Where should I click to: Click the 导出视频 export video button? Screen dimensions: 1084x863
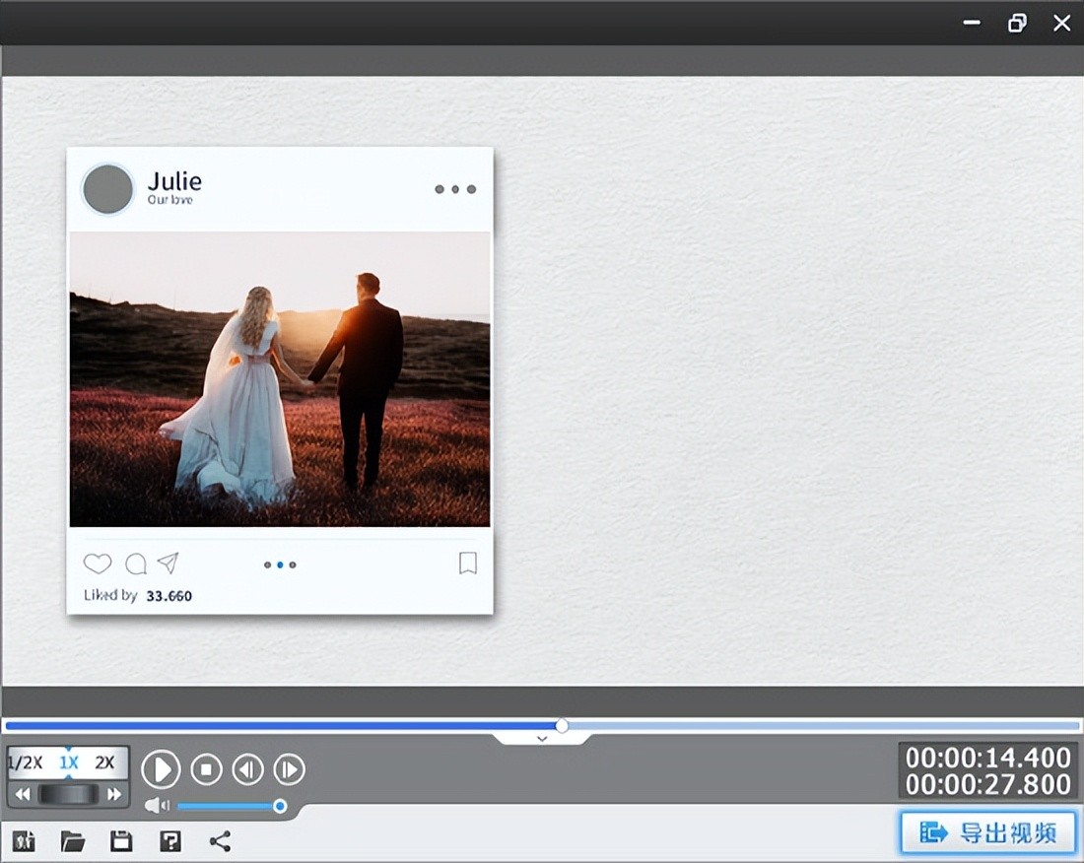click(x=987, y=832)
